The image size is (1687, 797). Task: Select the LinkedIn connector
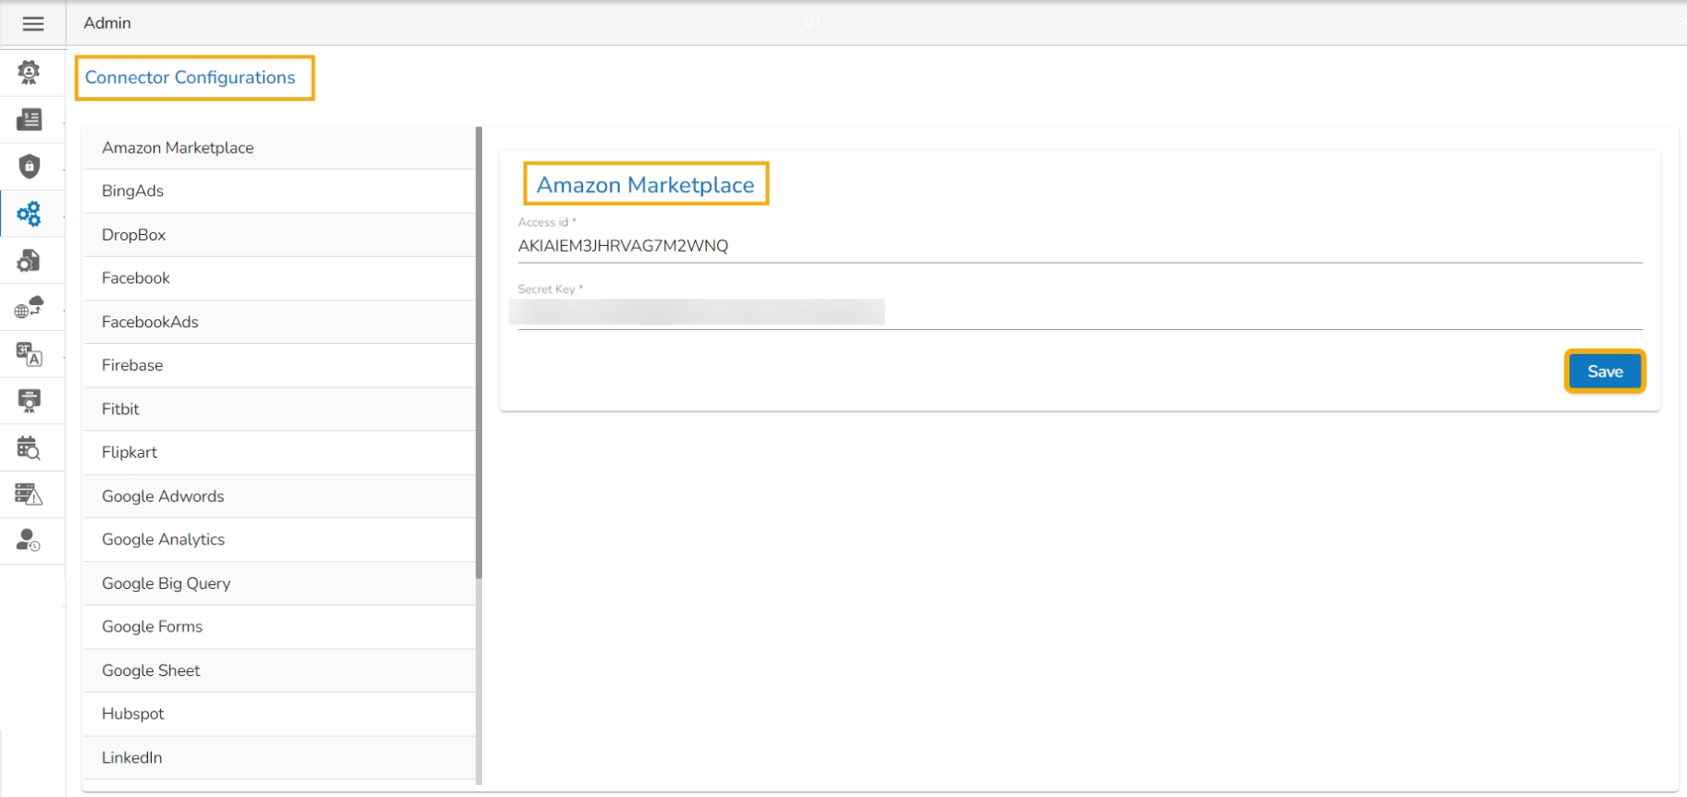click(x=279, y=758)
